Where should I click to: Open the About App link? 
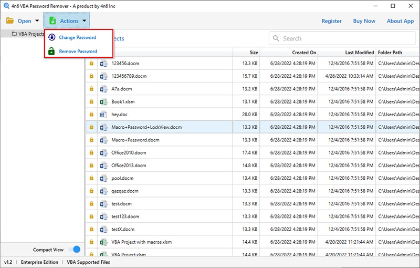click(x=400, y=21)
